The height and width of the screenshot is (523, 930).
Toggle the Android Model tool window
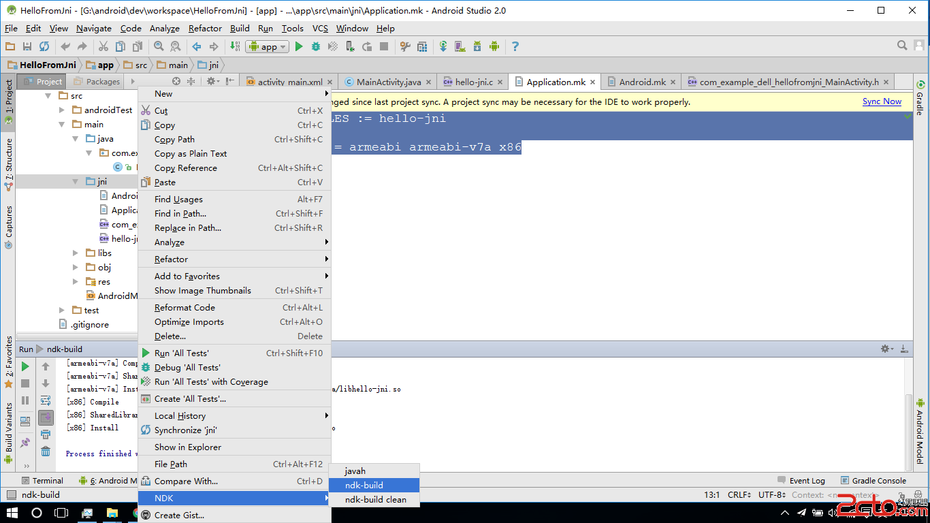[919, 433]
